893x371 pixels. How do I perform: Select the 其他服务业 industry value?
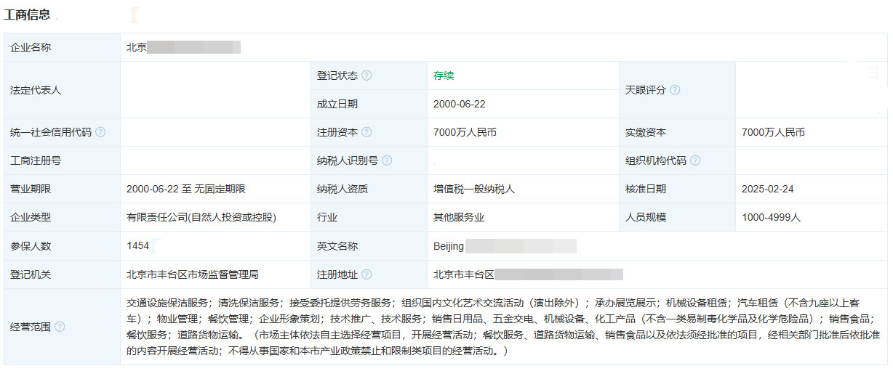point(459,217)
